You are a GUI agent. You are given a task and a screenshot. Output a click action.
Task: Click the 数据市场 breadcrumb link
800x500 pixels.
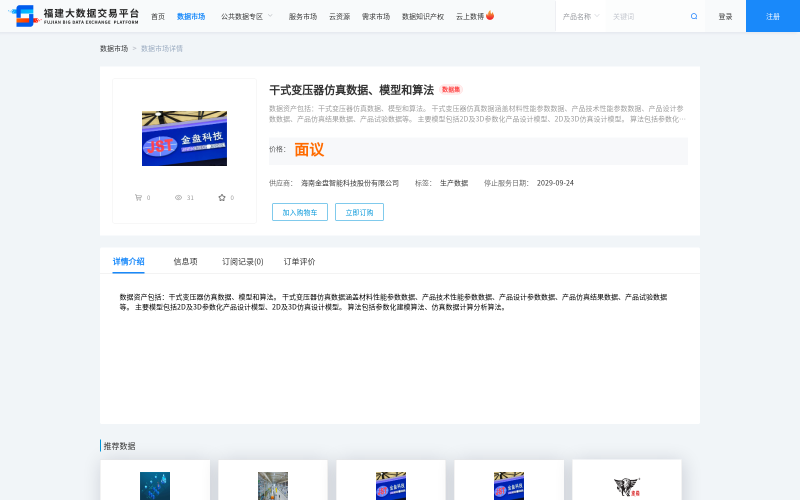point(114,48)
